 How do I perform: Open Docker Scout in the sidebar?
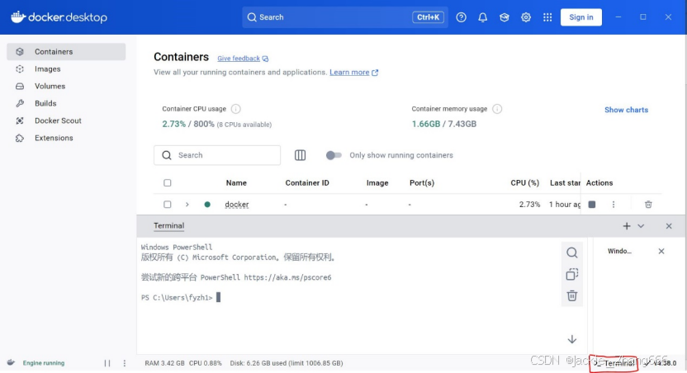[x=66, y=120]
